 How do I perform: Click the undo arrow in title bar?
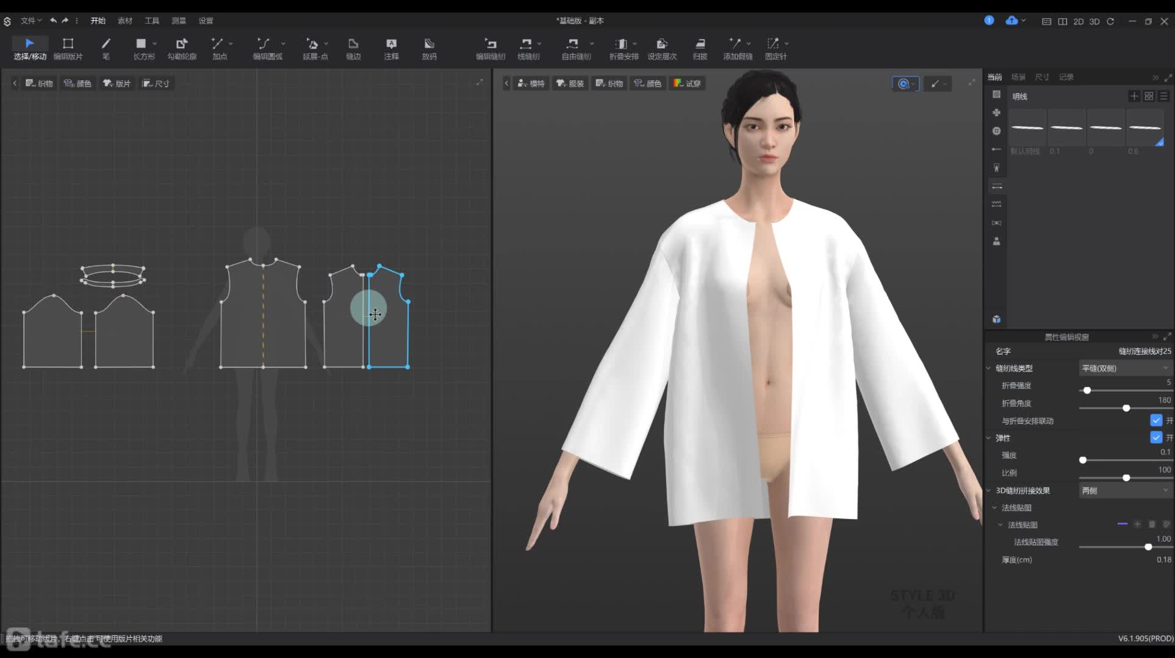53,21
